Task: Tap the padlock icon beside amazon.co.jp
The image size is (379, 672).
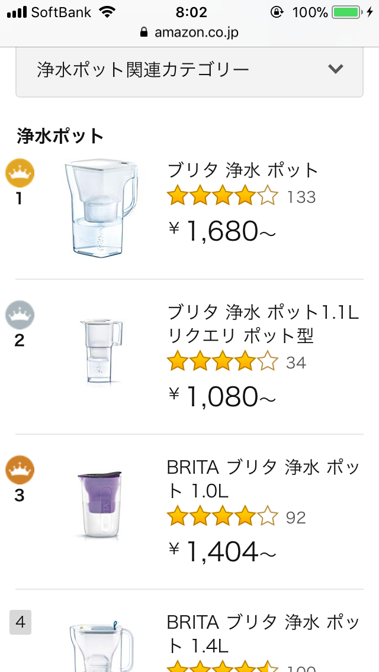Action: tap(144, 32)
